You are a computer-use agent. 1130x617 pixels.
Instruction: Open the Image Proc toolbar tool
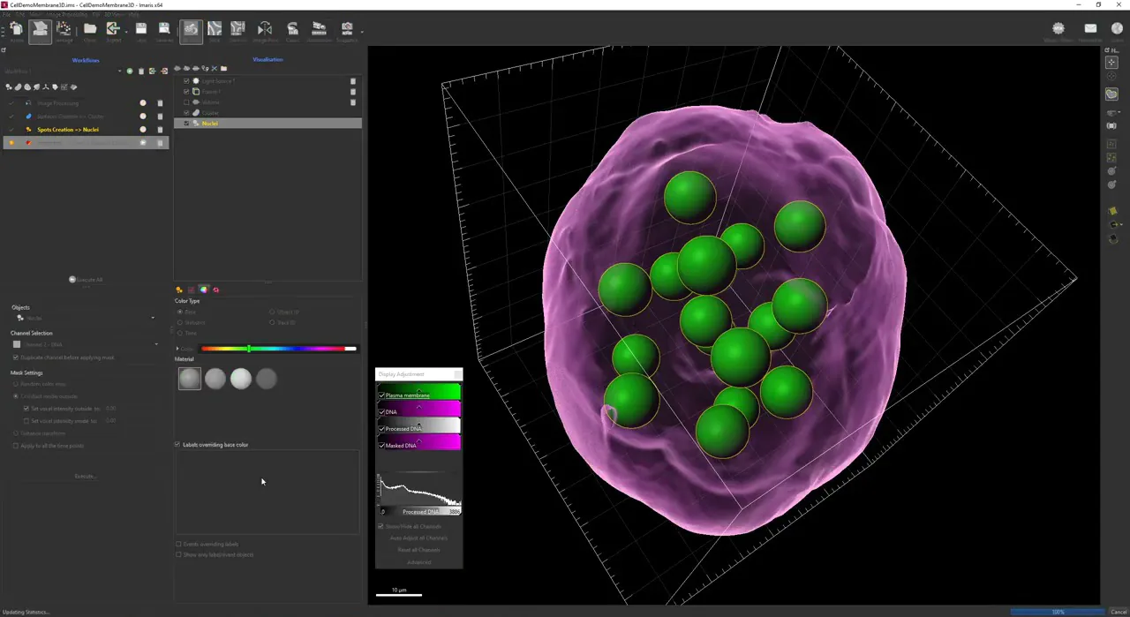[x=264, y=31]
